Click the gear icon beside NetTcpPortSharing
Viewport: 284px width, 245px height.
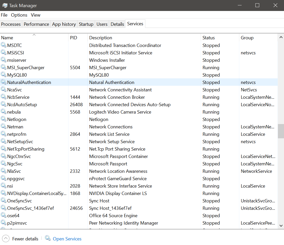(4, 149)
